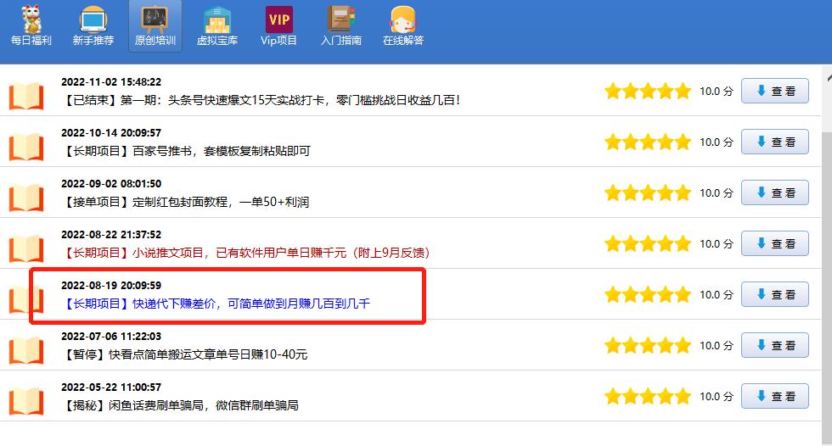Viewport: 832px width, 446px height.
Task: Click timestamp 2022-05-22 11:00:57
Action: [111, 387]
